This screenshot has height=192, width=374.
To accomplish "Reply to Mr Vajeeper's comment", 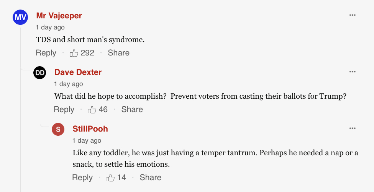I will click(46, 53).
